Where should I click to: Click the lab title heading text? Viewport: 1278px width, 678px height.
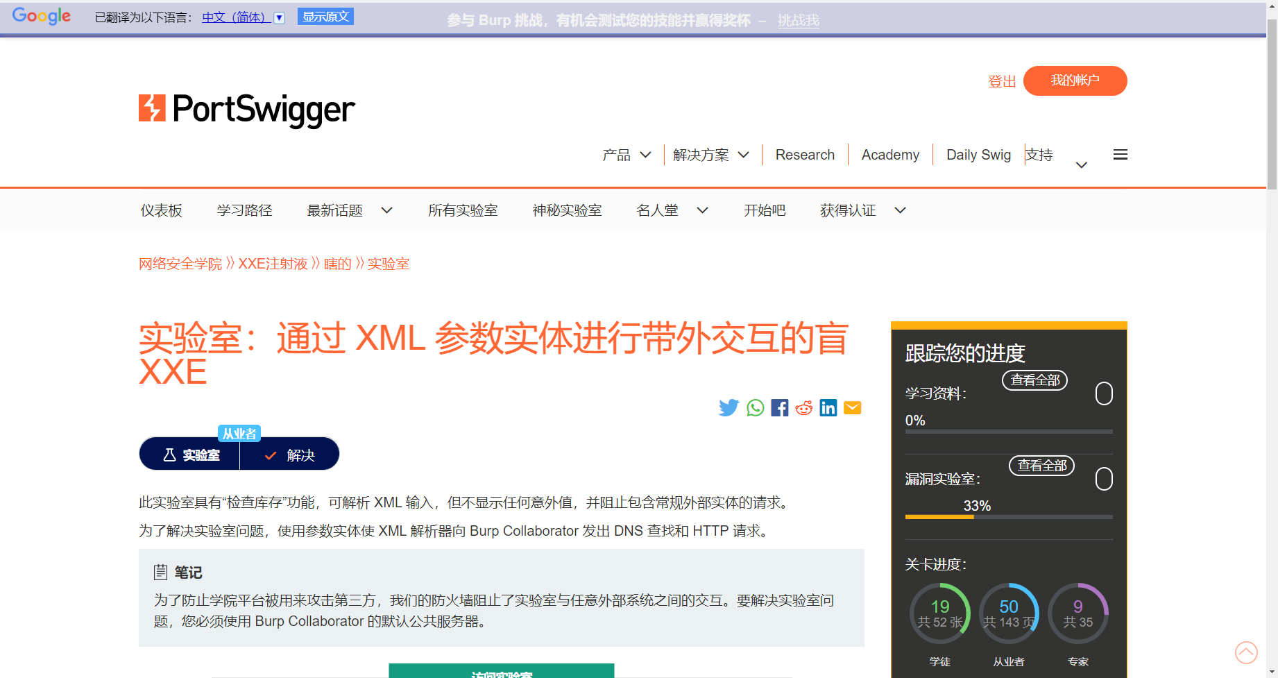493,354
